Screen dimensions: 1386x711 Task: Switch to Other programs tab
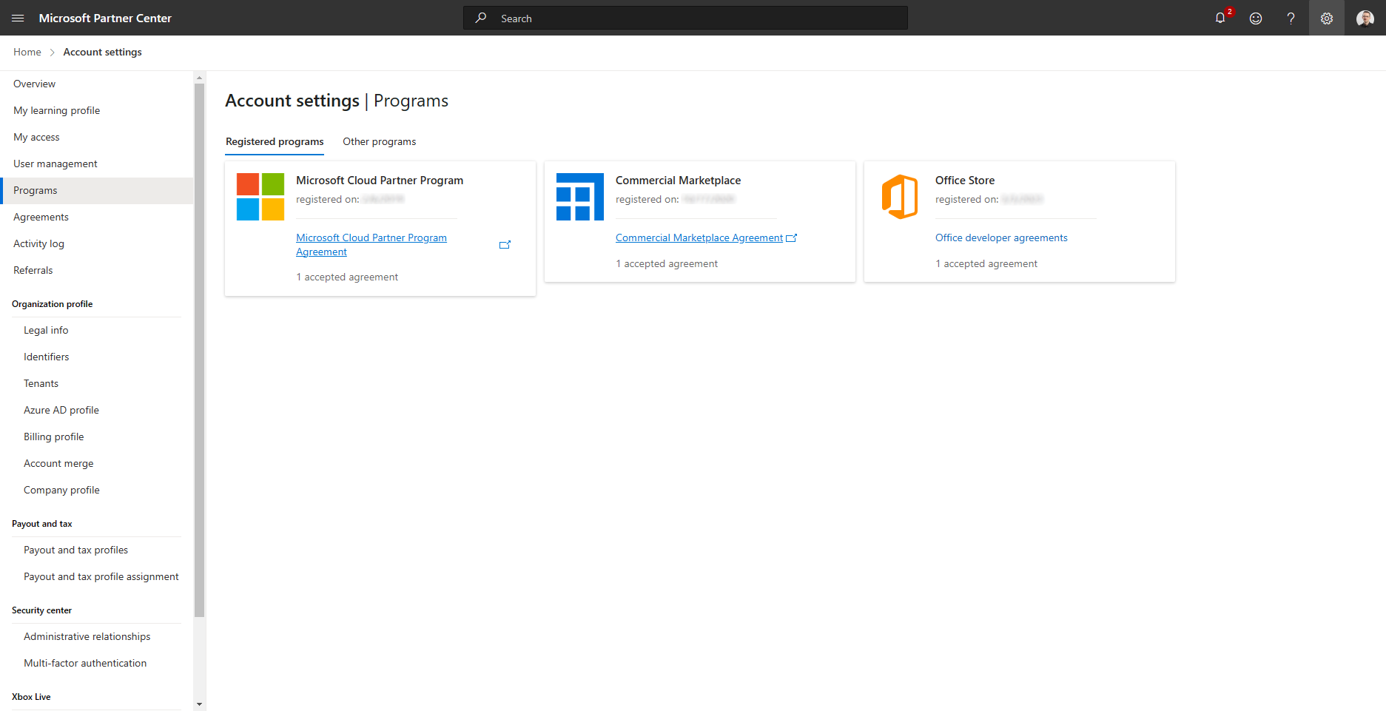380,141
